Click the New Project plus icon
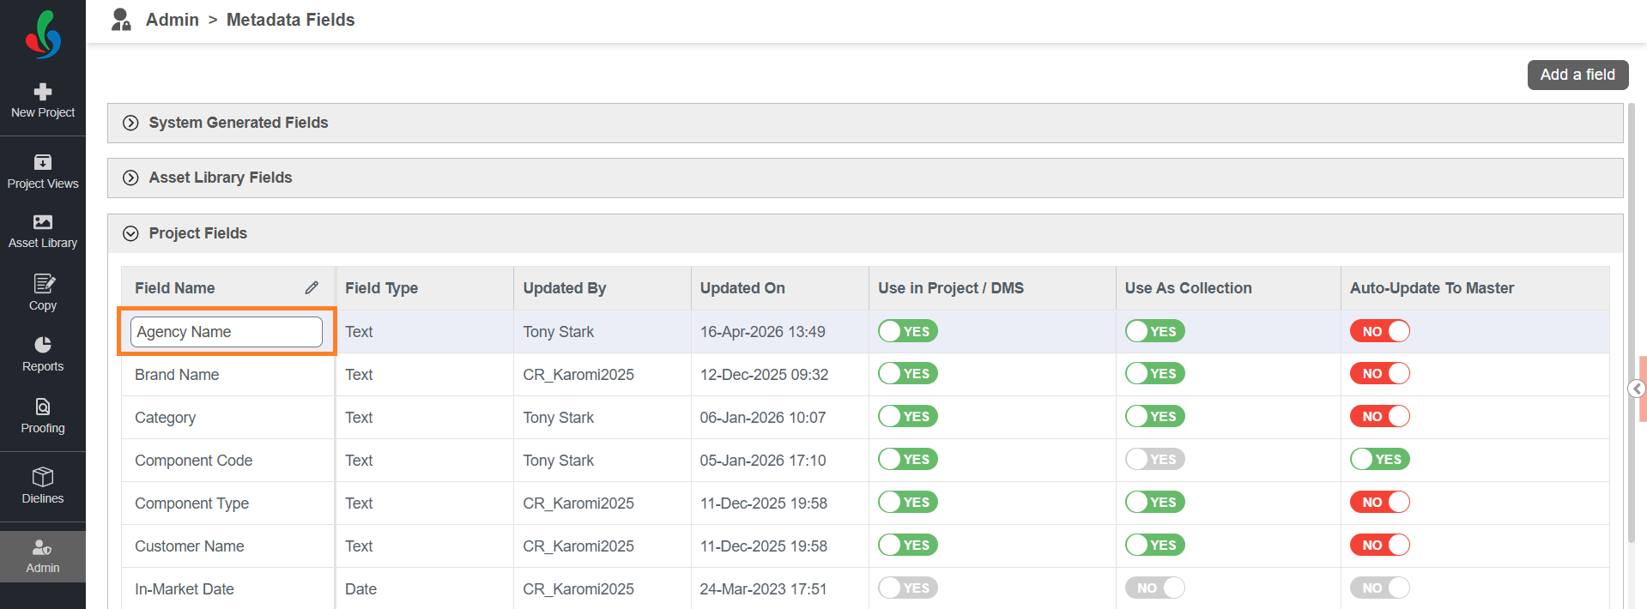The height and width of the screenshot is (609, 1647). click(43, 92)
